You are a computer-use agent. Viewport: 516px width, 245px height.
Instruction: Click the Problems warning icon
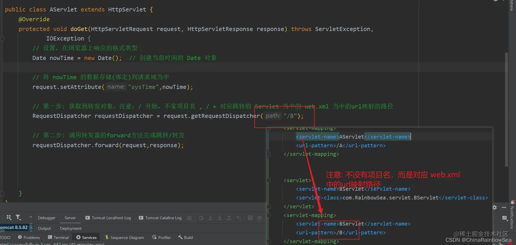click(20, 237)
